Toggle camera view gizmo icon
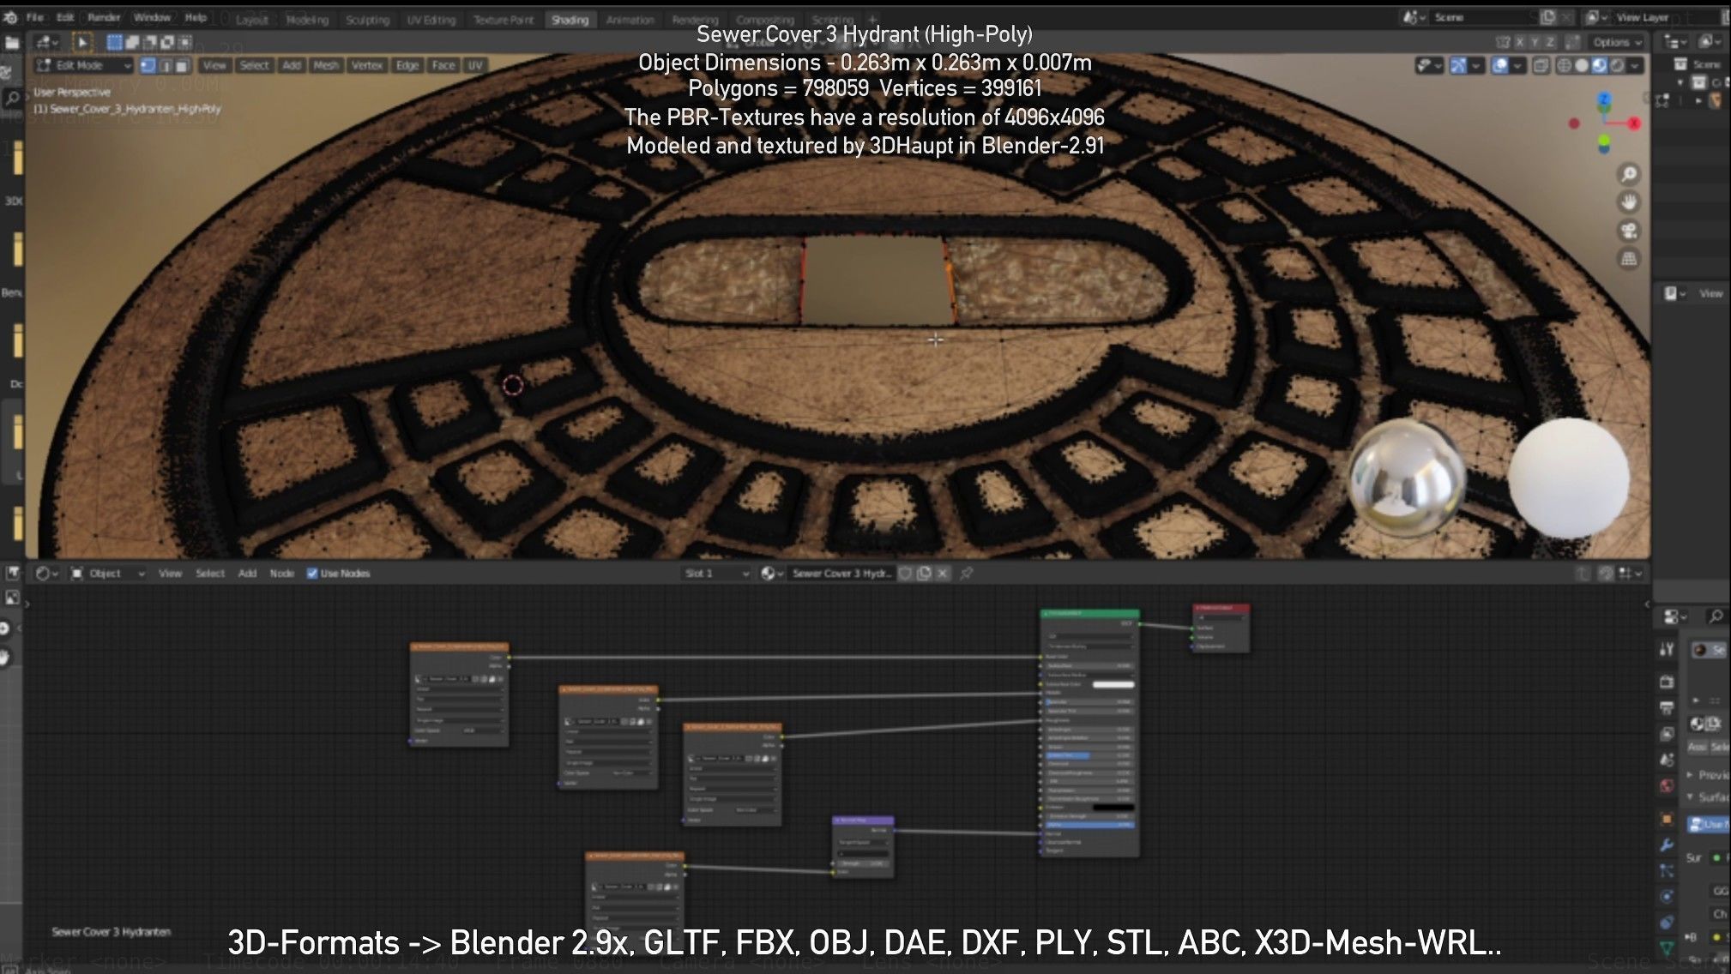The height and width of the screenshot is (974, 1731). coord(1628,231)
